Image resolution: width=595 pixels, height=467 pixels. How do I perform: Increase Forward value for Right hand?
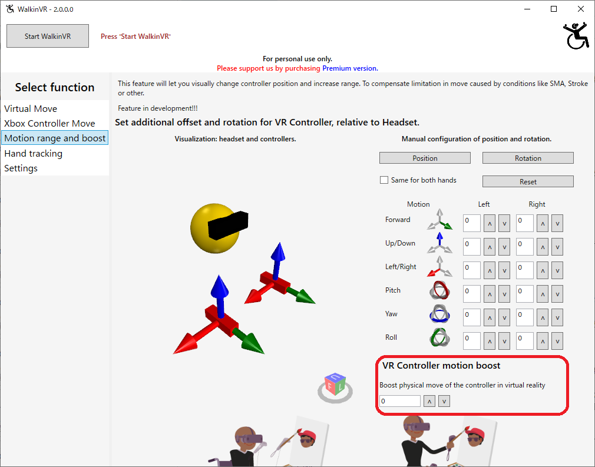pos(543,223)
